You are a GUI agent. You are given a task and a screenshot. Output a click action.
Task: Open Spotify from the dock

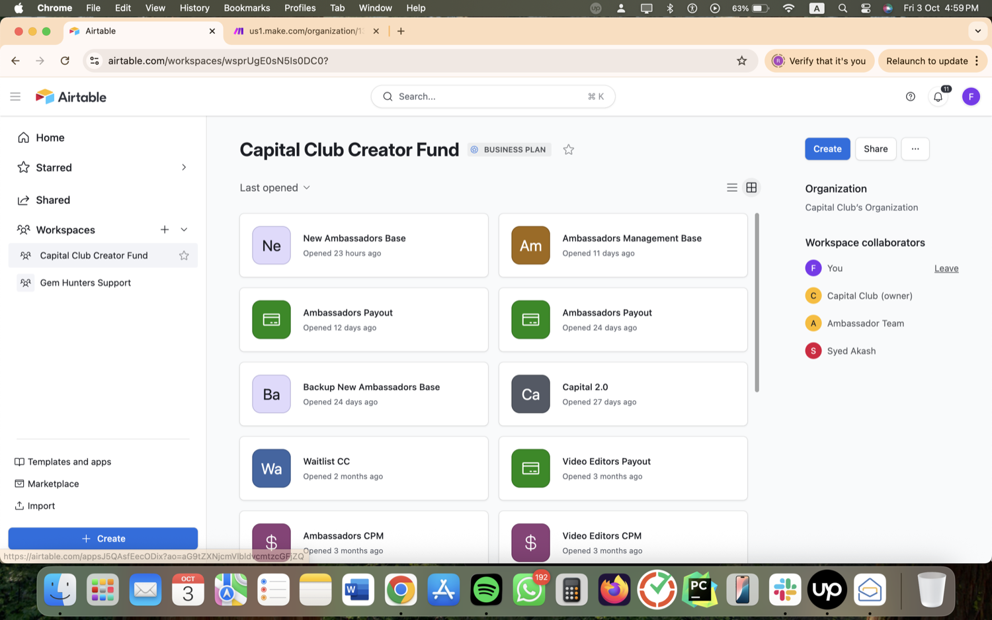pyautogui.click(x=486, y=589)
